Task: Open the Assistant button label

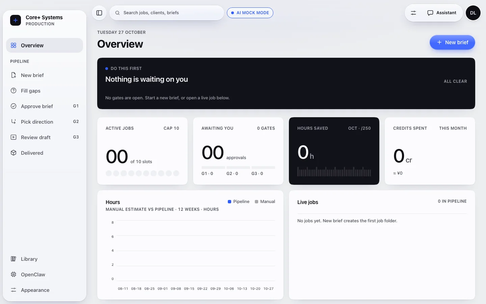Action: tap(446, 13)
